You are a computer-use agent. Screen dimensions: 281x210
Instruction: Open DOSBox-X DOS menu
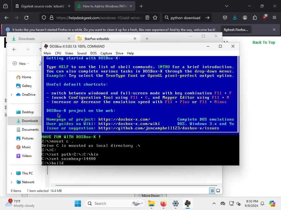93,53
